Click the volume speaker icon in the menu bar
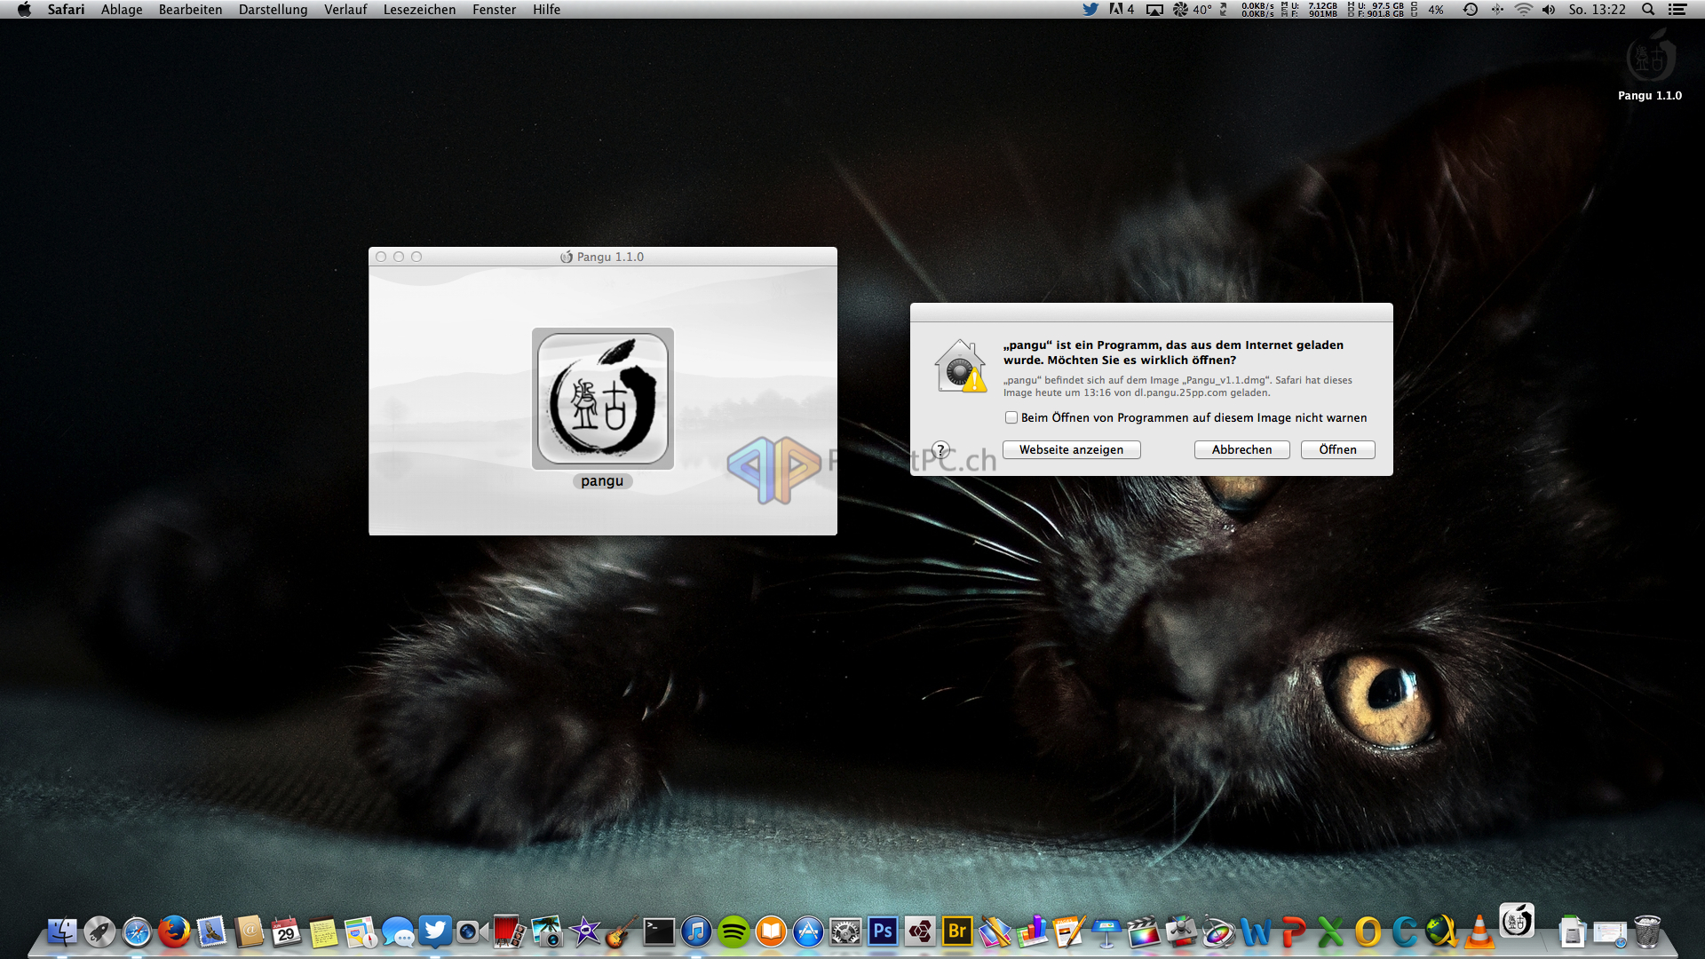The image size is (1705, 959). click(x=1549, y=9)
